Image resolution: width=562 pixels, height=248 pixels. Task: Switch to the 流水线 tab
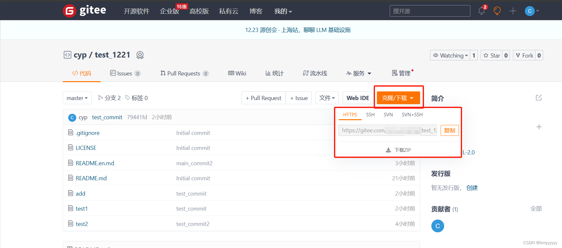[x=315, y=74]
